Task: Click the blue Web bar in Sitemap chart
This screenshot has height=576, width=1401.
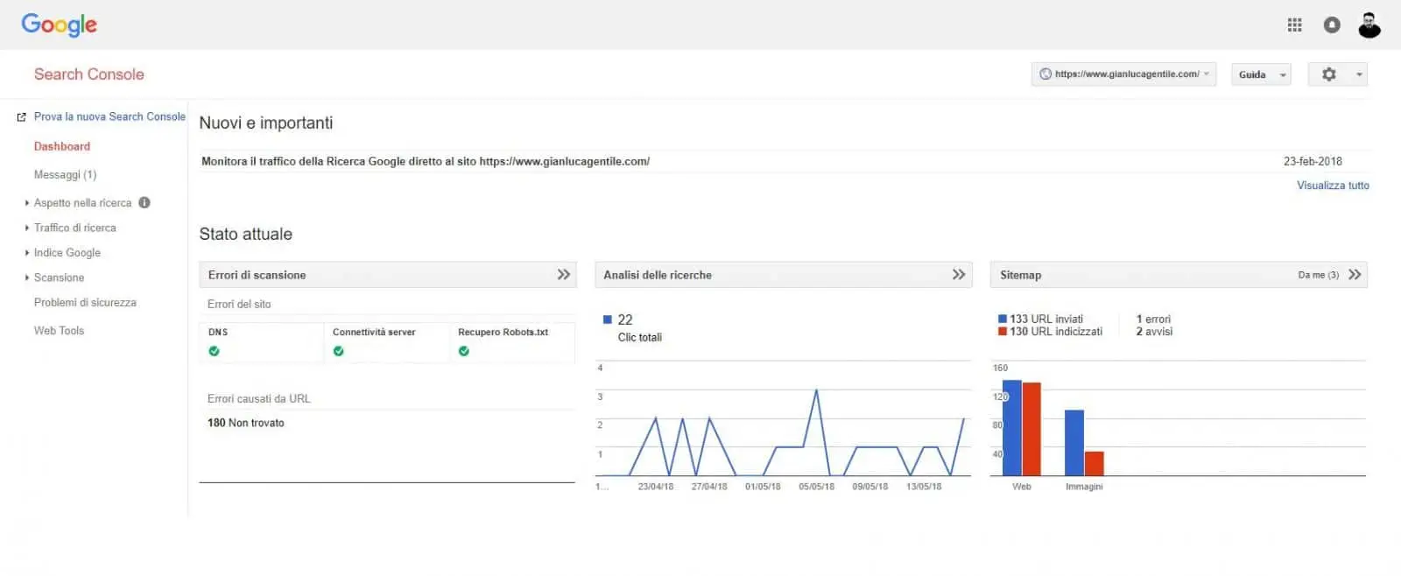Action: [x=1012, y=428]
